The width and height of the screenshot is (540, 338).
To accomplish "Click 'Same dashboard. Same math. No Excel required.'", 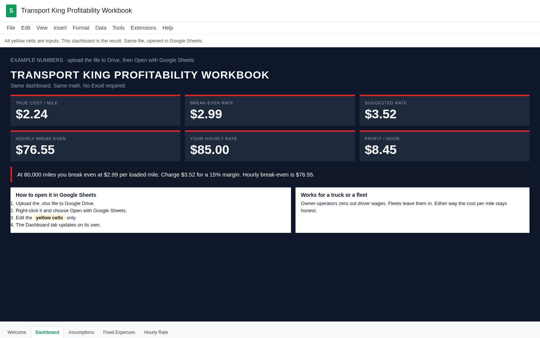I will pos(68,86).
